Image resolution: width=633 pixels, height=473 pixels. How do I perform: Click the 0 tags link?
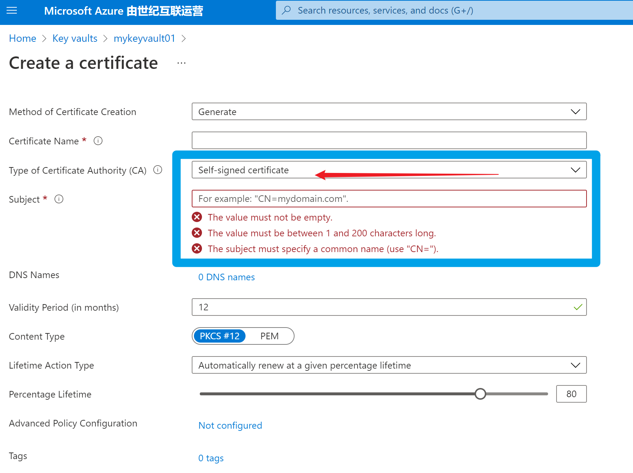[211, 458]
